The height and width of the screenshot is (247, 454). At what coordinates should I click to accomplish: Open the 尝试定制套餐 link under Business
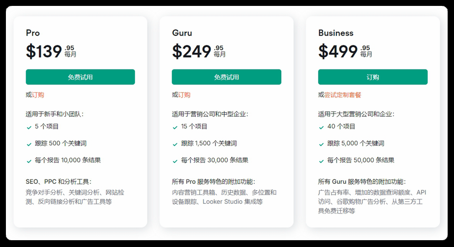click(x=342, y=95)
